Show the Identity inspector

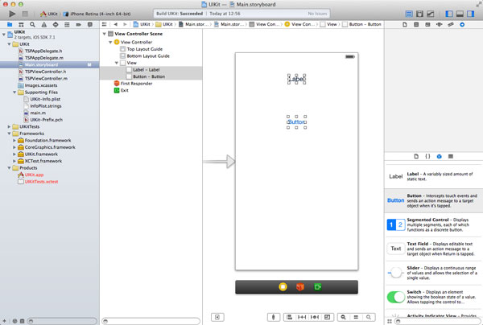[x=427, y=25]
